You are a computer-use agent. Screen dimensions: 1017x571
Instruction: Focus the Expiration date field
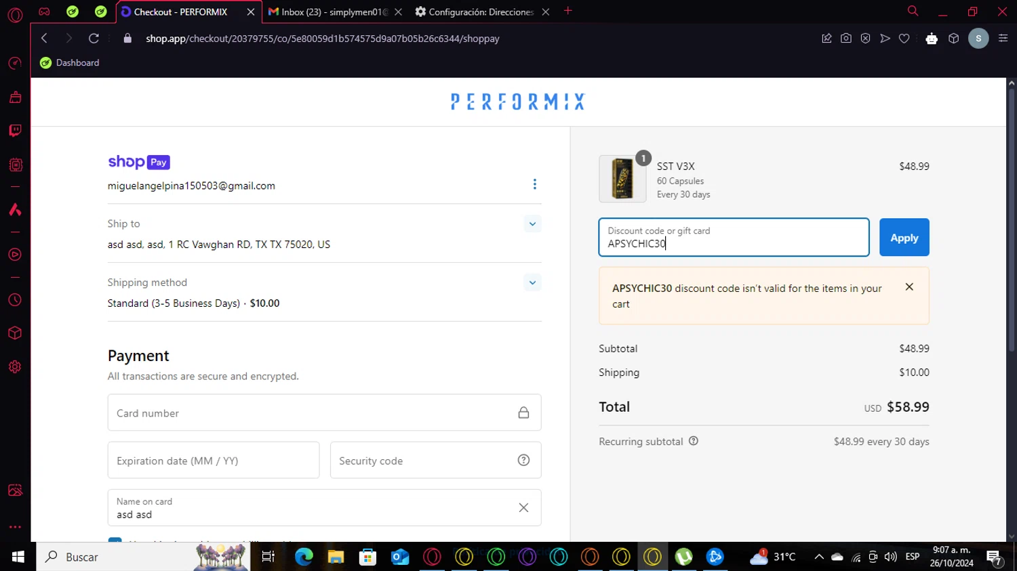(x=214, y=460)
